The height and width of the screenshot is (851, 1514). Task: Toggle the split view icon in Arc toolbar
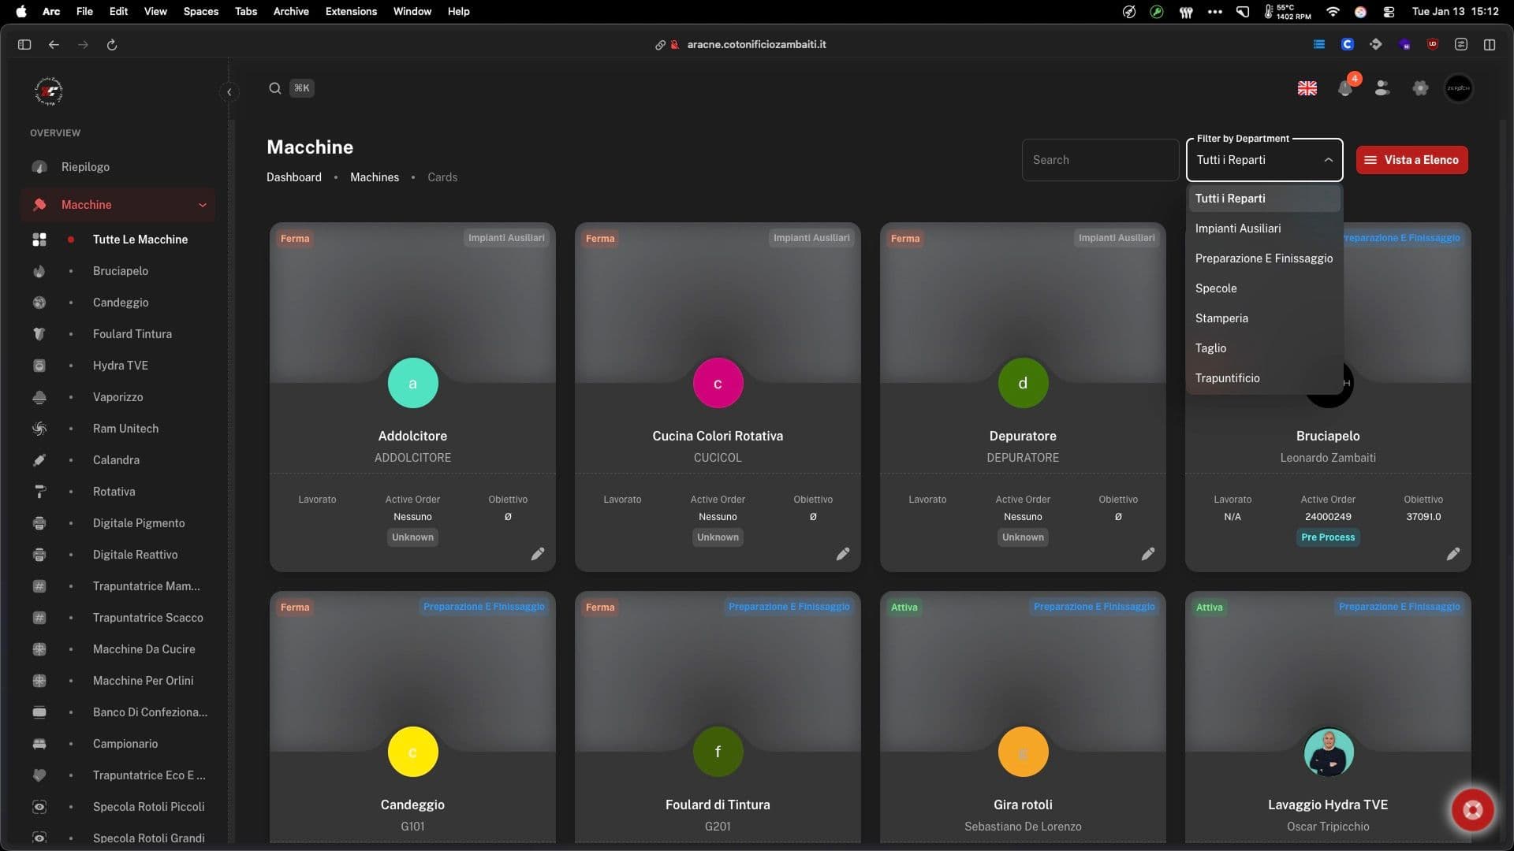1489,45
